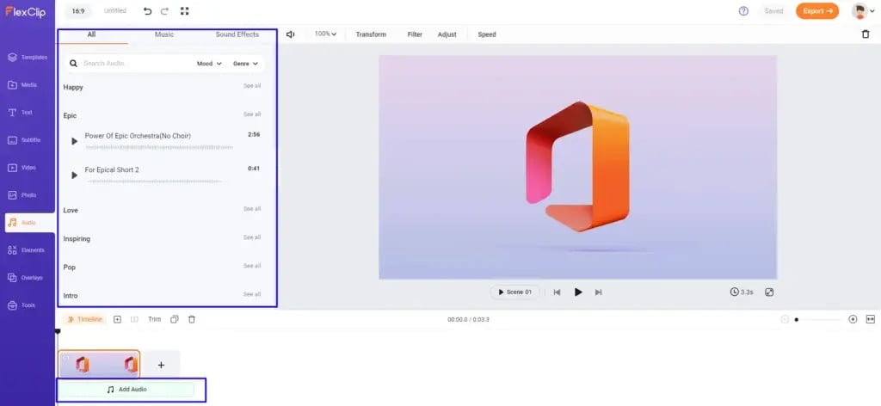Open the grid view icon in top bar

[x=184, y=11]
